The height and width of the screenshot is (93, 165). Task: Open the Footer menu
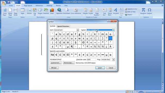pos(91,12)
